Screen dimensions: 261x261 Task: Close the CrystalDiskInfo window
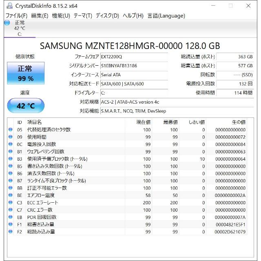[248, 6]
